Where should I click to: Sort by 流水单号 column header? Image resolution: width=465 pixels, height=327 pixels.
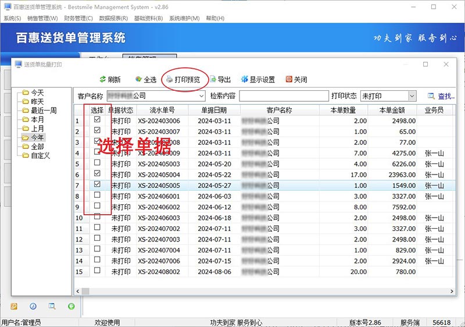(162, 111)
